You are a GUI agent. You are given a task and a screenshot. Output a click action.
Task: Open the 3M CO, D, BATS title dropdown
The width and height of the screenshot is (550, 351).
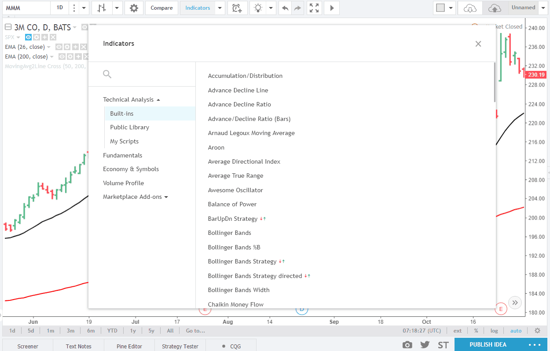coord(75,28)
